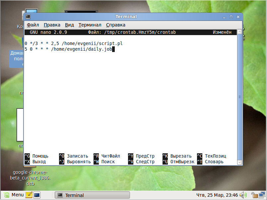The width and height of the screenshot is (267, 200).
Task: Open the Файл menu
Action: click(33, 25)
